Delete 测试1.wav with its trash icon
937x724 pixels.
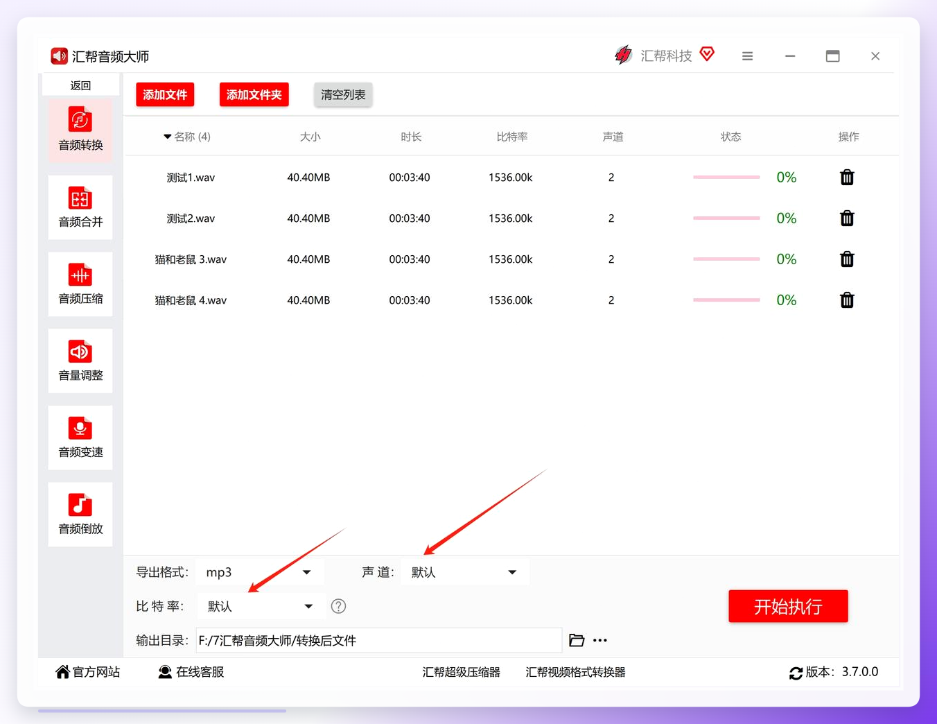pyautogui.click(x=847, y=178)
